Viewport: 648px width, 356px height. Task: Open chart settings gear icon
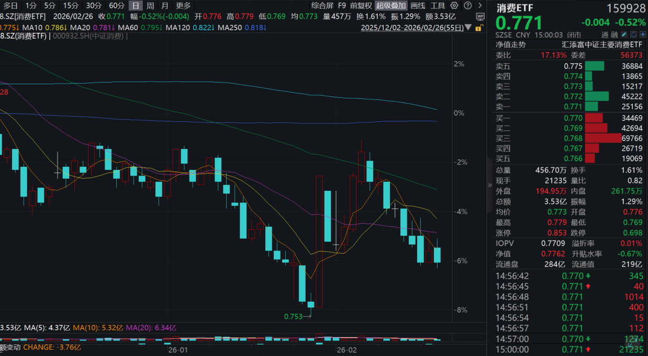point(454,6)
